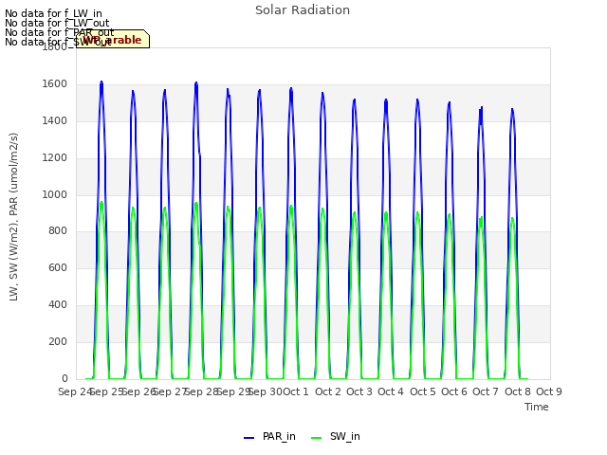Click the y-axis label LW, SW, PAR

click(13, 217)
